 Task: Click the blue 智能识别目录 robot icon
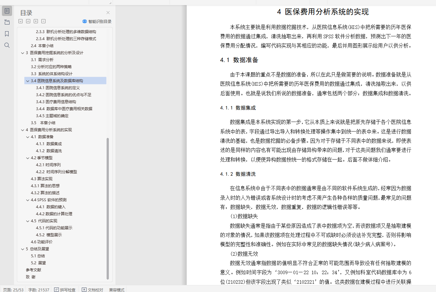[85, 21]
